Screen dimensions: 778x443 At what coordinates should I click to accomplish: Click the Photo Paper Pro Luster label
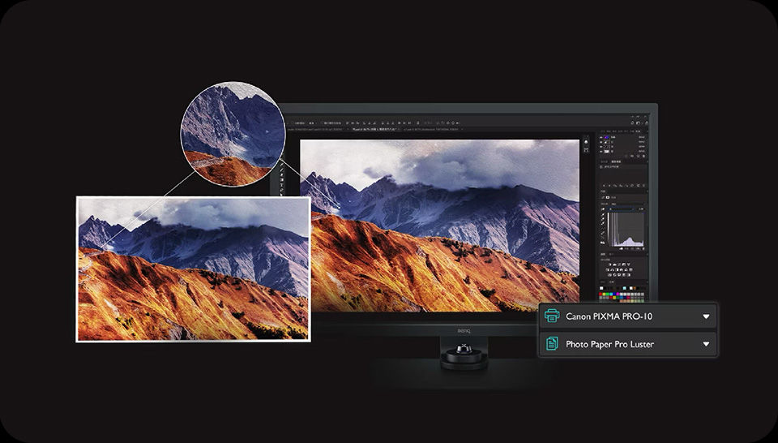[x=609, y=344]
